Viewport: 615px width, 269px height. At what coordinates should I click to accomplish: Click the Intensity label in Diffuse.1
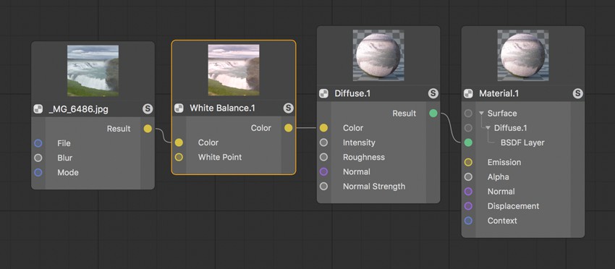(359, 142)
